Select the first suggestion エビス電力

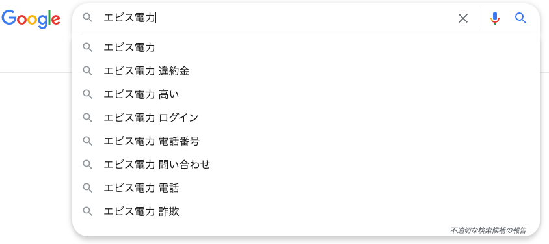click(x=306, y=47)
